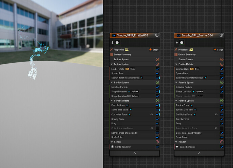Click Sphere tag on Shape Location in Emitter003

tap(135, 92)
